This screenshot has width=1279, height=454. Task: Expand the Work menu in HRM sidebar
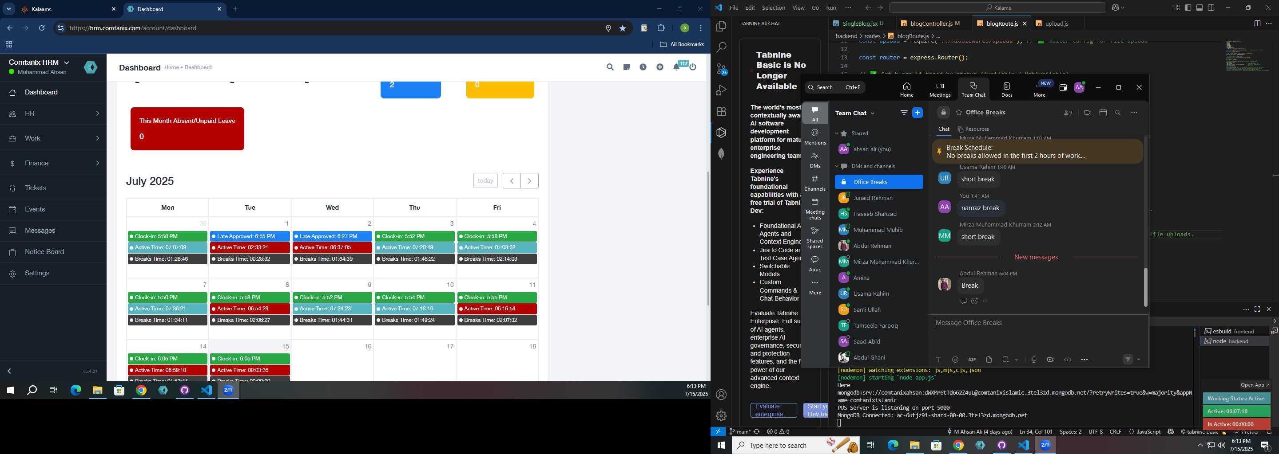click(x=54, y=138)
